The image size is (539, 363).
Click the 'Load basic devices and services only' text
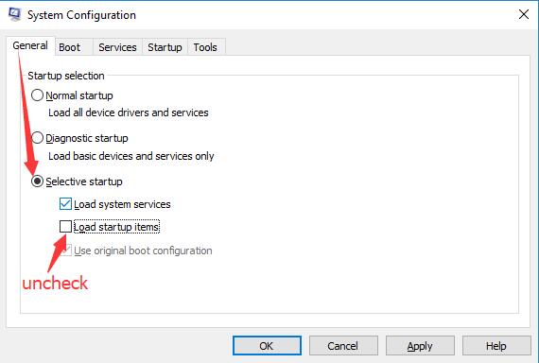click(131, 156)
